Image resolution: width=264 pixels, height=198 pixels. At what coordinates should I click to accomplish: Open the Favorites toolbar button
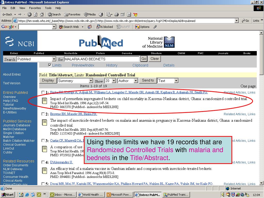[x=72, y=14]
